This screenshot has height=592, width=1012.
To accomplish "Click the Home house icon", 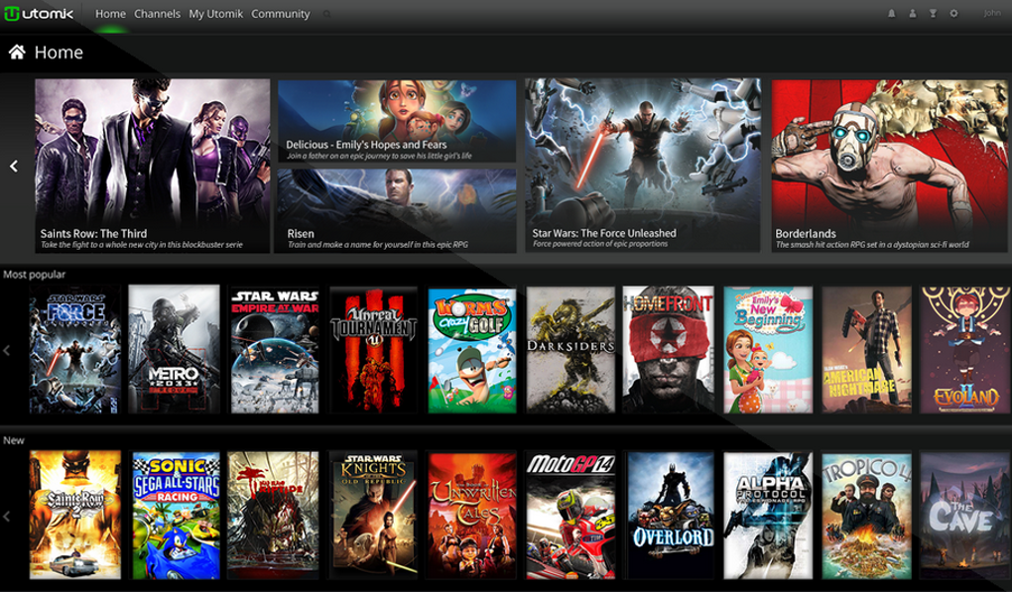I will (x=17, y=52).
